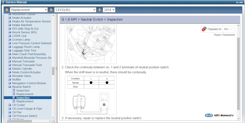Open the 2014 year dropdown
The width and height of the screenshot is (245, 123).
pyautogui.click(x=109, y=10)
